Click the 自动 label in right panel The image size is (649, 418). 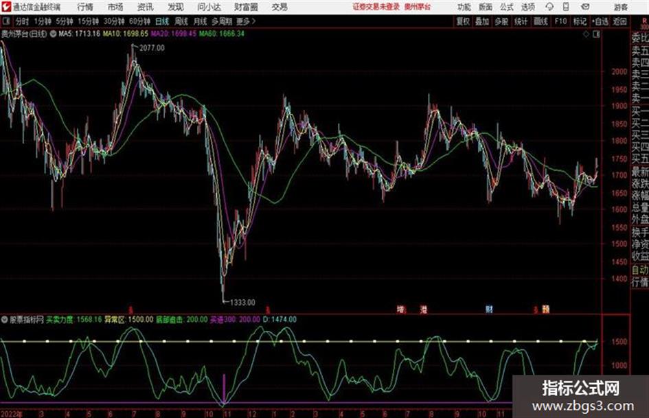click(x=640, y=270)
